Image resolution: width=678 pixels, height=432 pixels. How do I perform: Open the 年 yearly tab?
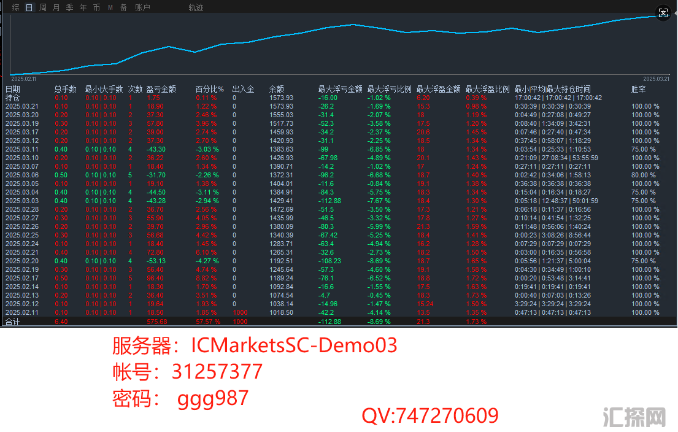(83, 8)
